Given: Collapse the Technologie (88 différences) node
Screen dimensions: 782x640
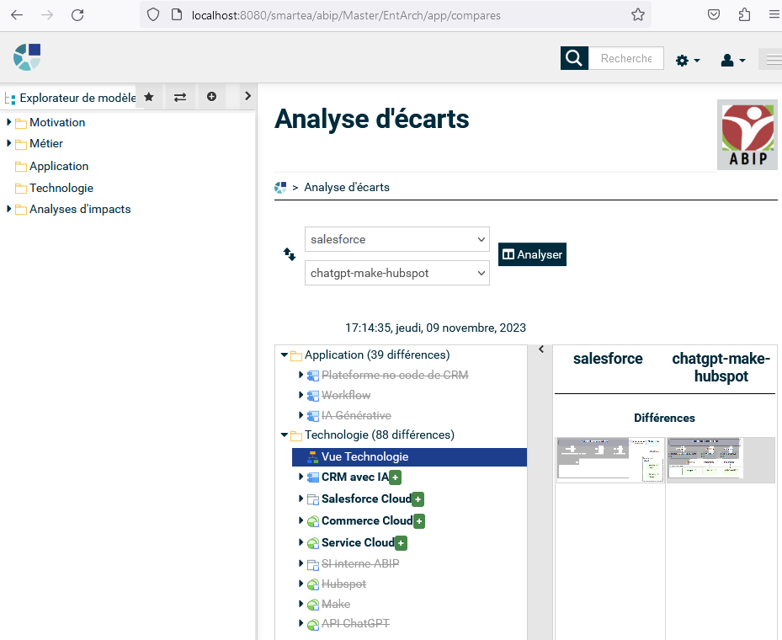Looking at the screenshot, I should pyautogui.click(x=285, y=435).
